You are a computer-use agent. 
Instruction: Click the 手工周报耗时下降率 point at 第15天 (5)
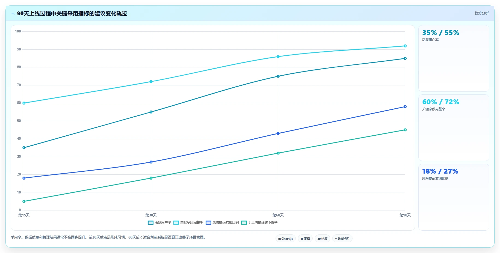tap(24, 201)
